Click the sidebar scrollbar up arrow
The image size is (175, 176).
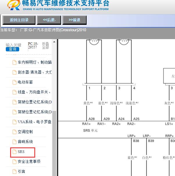(54, 42)
